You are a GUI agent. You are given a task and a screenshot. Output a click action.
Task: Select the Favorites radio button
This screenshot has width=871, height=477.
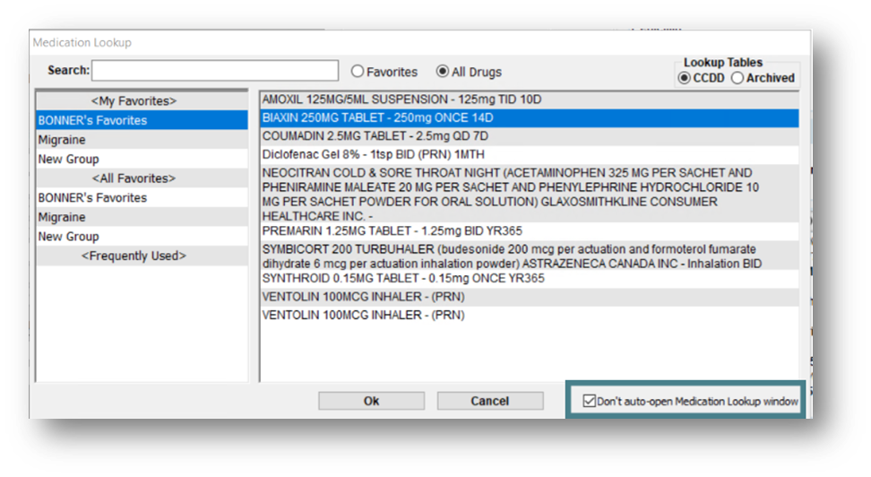[x=358, y=72]
